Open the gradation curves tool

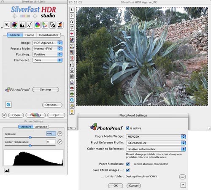(30, 25)
